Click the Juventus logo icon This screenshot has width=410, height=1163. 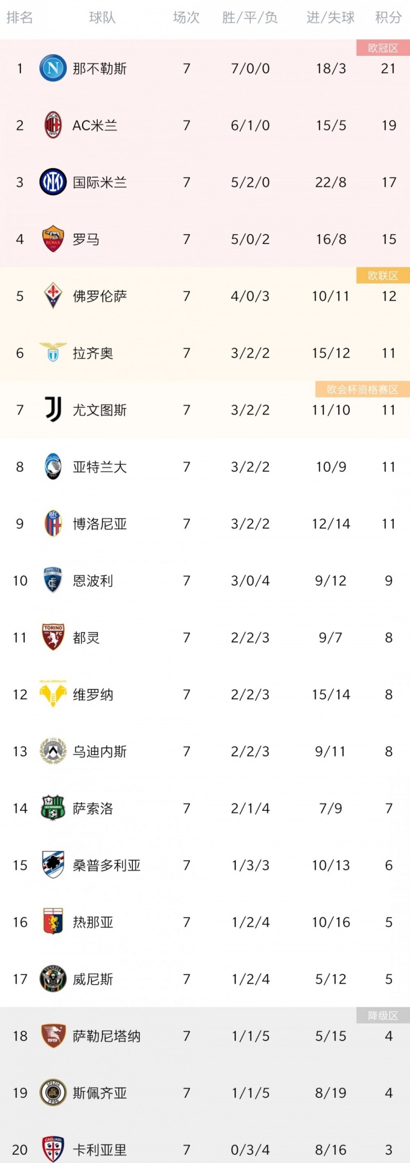point(53,410)
